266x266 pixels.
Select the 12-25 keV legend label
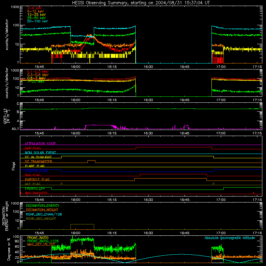(37, 15)
